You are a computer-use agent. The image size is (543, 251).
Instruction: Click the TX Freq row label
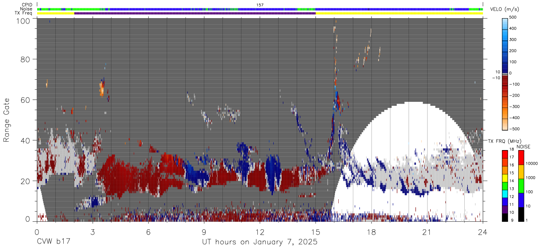pos(23,13)
